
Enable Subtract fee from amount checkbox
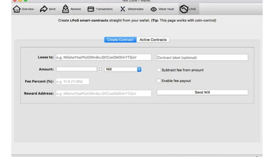click(x=159, y=70)
